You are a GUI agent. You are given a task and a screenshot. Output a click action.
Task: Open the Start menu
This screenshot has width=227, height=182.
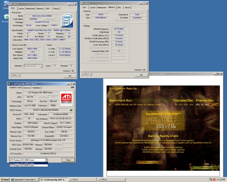[5, 180]
